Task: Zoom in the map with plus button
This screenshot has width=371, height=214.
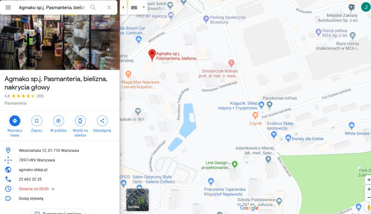Action: click(369, 189)
